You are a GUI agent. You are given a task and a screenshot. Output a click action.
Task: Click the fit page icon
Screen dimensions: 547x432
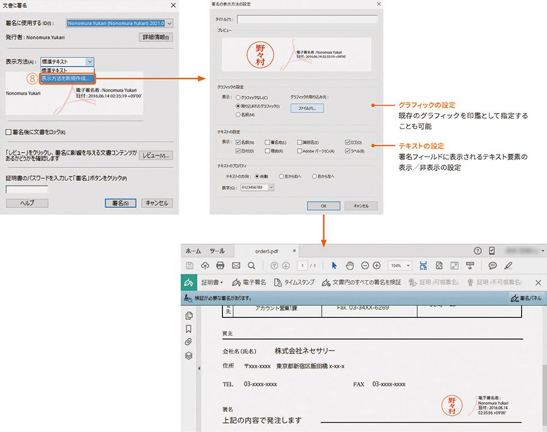439,266
